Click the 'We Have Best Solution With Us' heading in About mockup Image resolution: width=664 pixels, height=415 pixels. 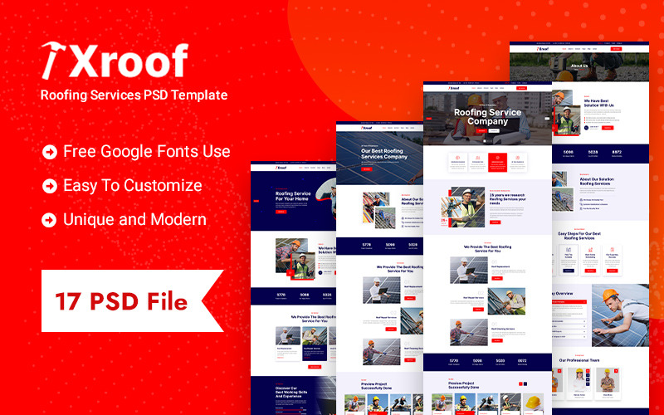pyautogui.click(x=598, y=103)
